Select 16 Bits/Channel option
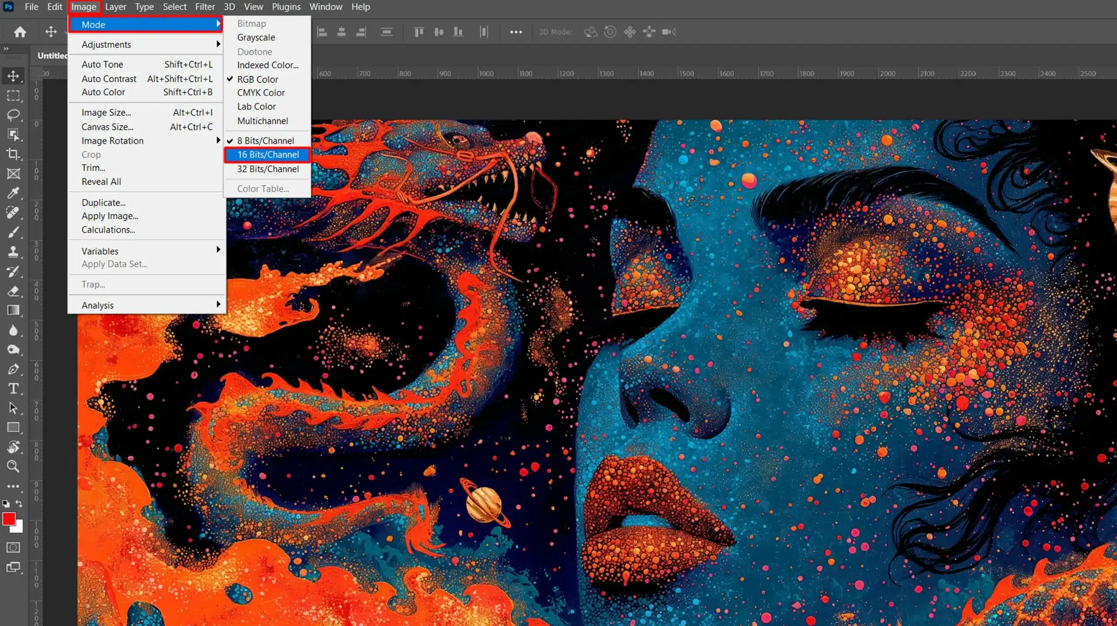Image resolution: width=1117 pixels, height=626 pixels. pos(267,154)
